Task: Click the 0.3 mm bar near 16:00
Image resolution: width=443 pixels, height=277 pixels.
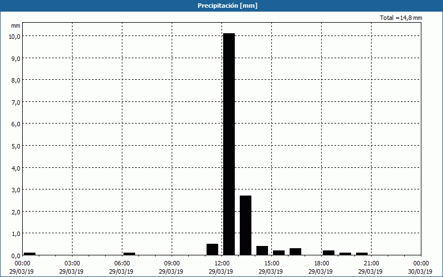Action: point(295,252)
